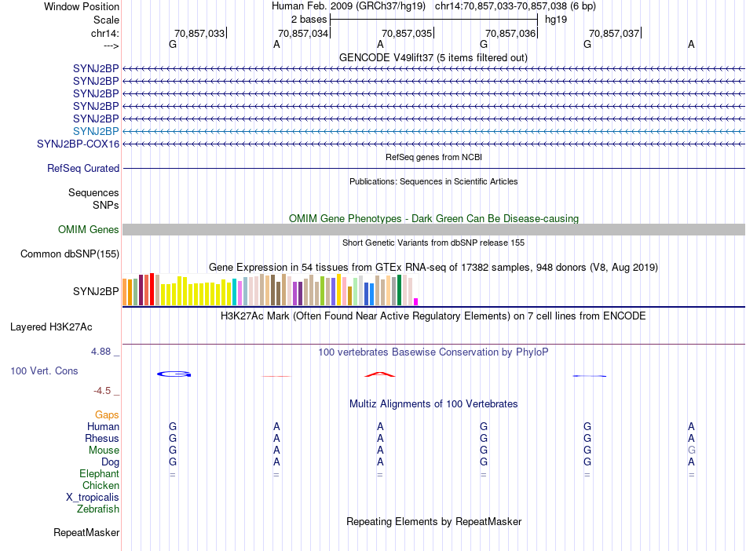Click the RefSeq Curated intron line

click(433, 168)
